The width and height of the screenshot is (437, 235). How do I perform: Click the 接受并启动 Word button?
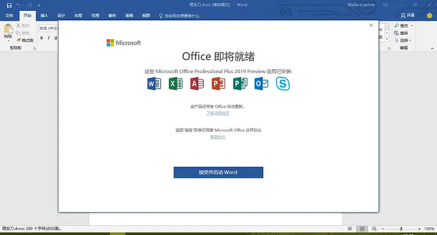[218, 172]
